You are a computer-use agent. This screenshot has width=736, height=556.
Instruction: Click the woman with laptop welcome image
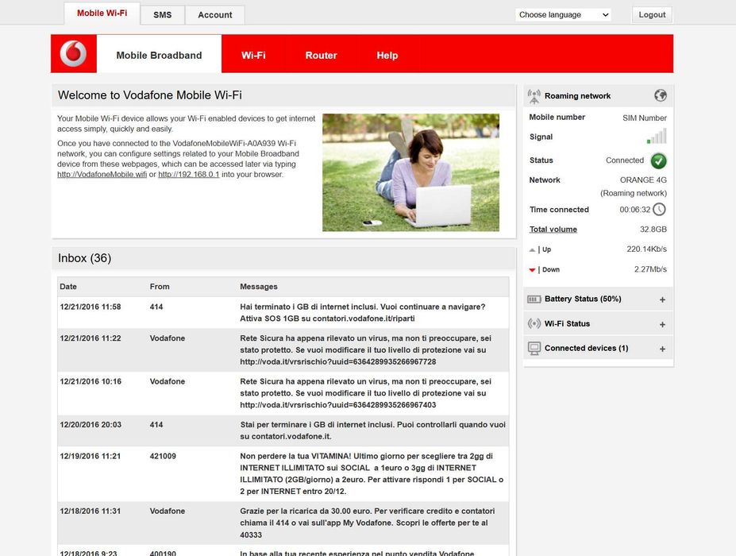[x=410, y=172]
